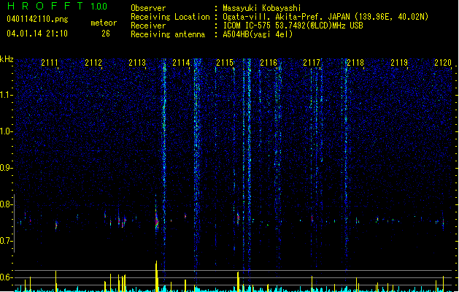Click observer name Masayuki Kobayashi
This screenshot has height=292, width=459.
[x=262, y=8]
